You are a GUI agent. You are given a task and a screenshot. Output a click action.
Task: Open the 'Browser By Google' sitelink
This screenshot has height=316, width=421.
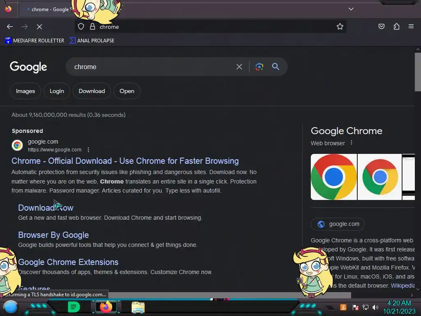(x=53, y=235)
